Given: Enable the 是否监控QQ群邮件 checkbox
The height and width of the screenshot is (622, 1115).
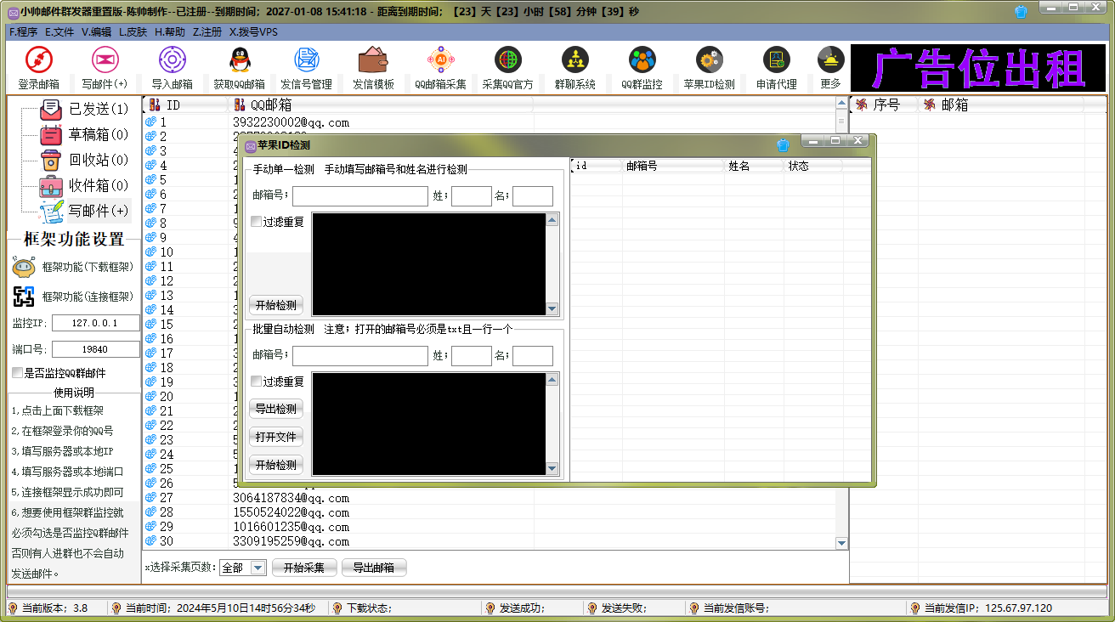Looking at the screenshot, I should point(17,373).
